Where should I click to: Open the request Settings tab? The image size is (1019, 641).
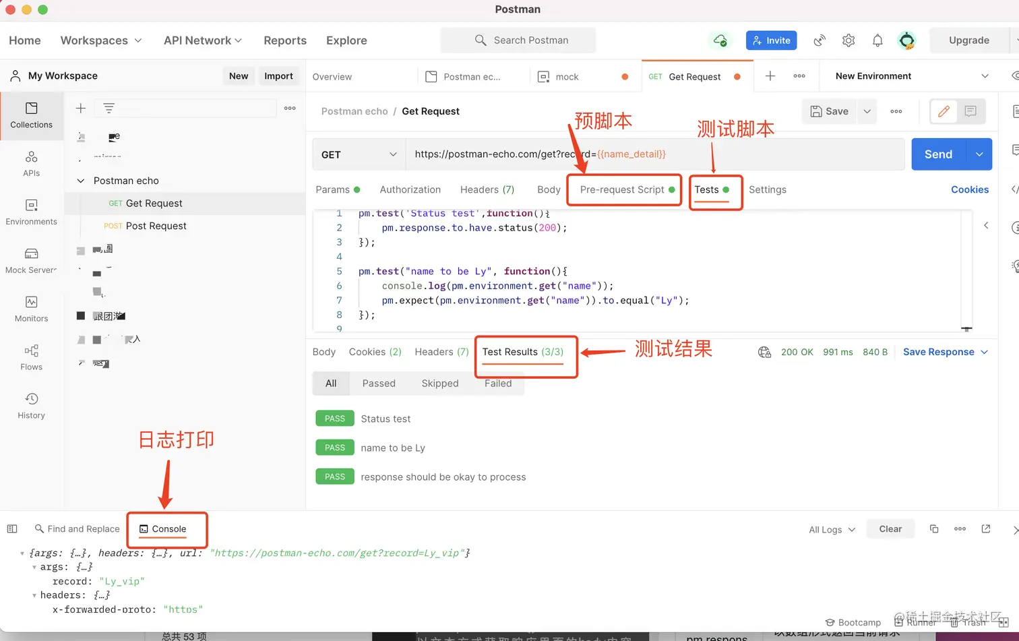click(768, 190)
